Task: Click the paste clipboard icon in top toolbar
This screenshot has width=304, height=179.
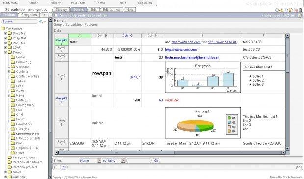Action: pos(291,10)
